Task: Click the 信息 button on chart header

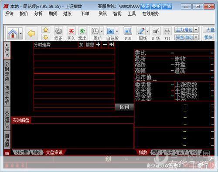Action: (90, 45)
